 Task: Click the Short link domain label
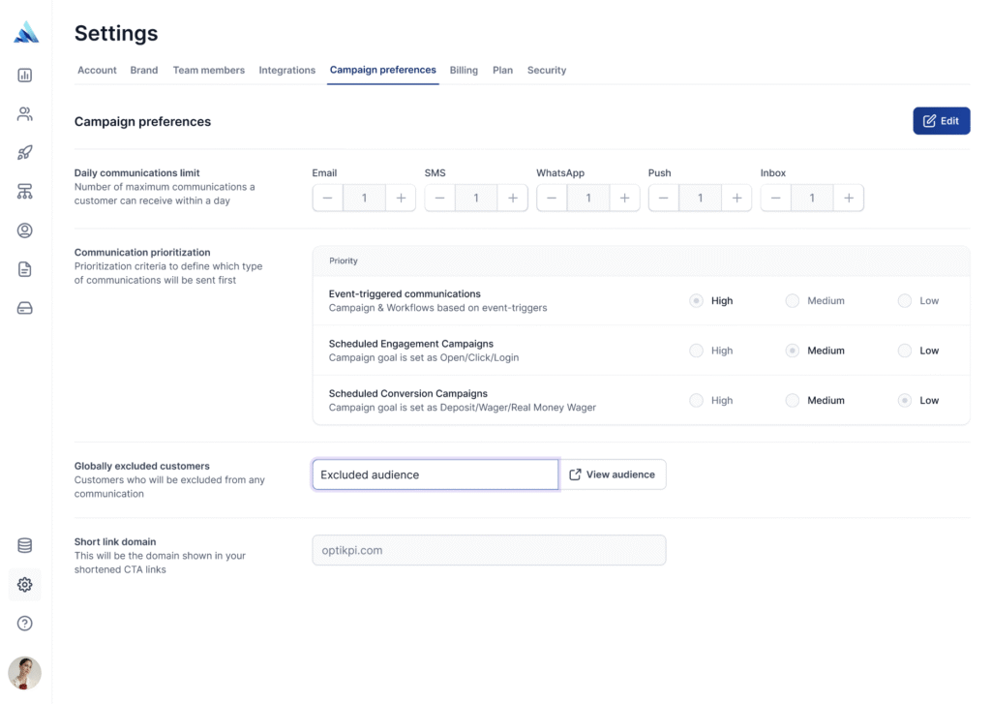(115, 542)
